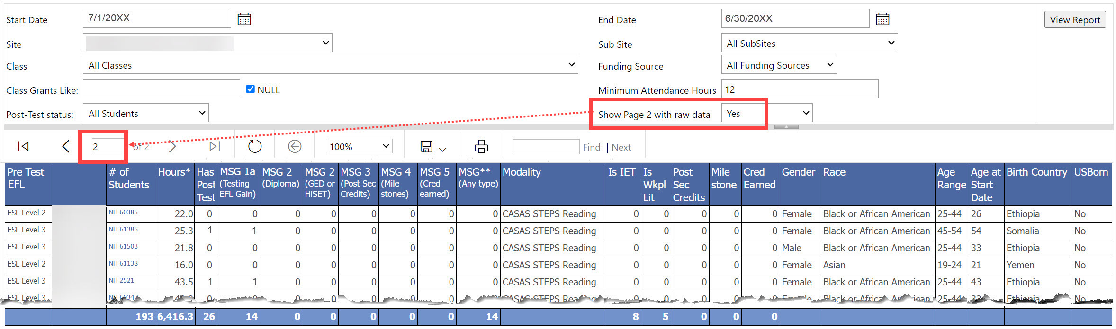Refresh the report
Screen dimensions: 1116x329
255,147
